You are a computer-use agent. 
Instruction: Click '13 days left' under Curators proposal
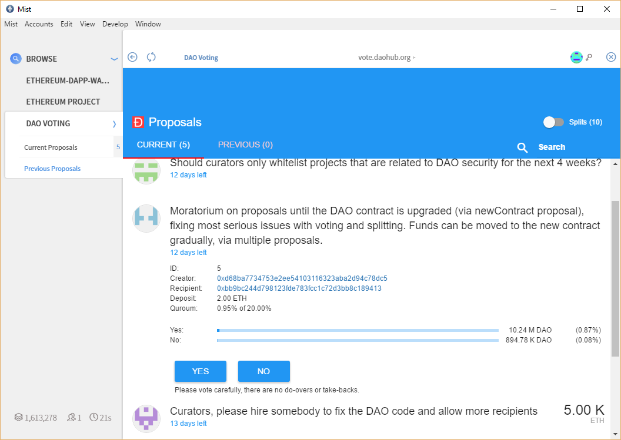[x=189, y=424]
